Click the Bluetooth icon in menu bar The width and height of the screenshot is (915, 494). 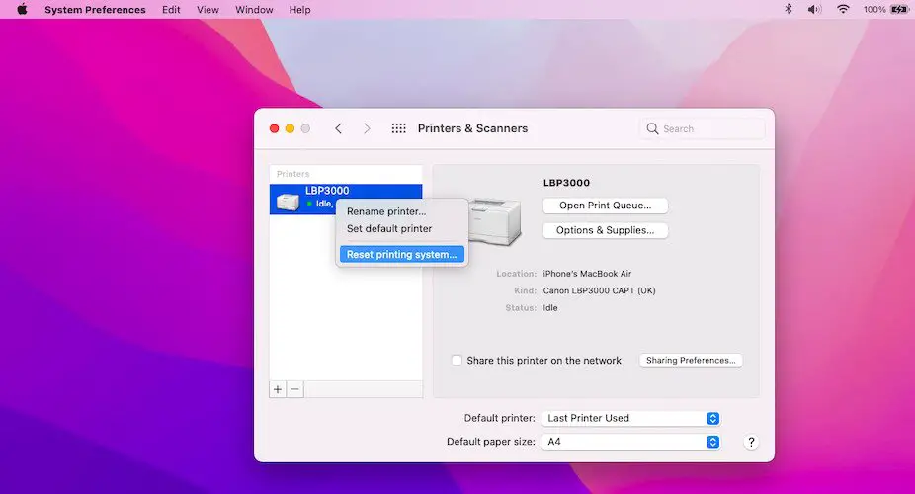[789, 10]
